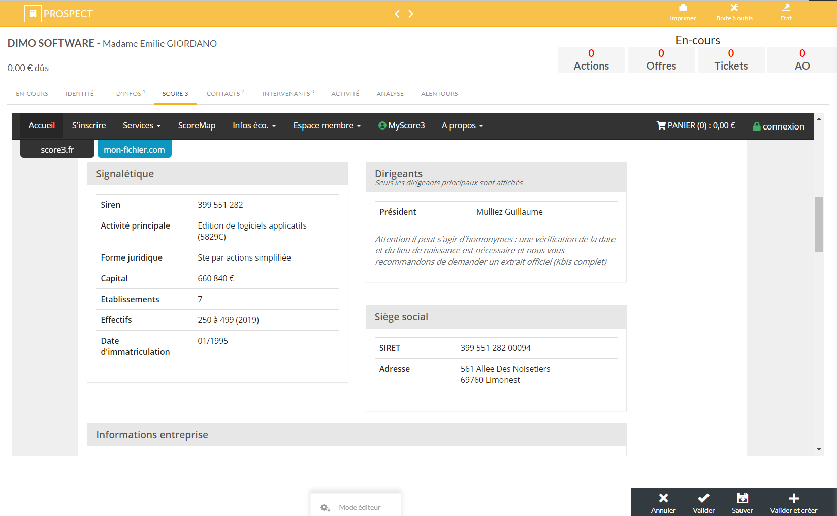Go to previous record with left chevron
The height and width of the screenshot is (516, 837).
397,14
